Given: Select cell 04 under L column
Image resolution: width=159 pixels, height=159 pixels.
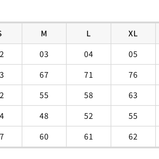Looking at the screenshot, I should [88, 54].
